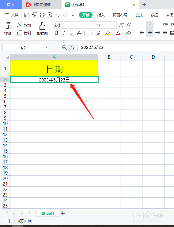Click the Export to PDF icon
The image size is (174, 227).
(x=35, y=15)
